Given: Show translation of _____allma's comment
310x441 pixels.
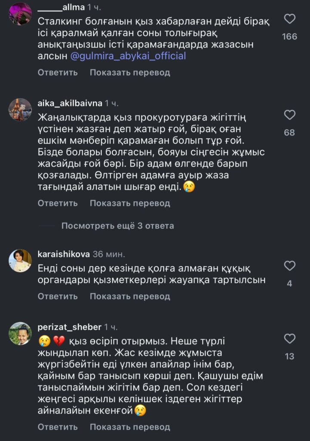Looking at the screenshot, I should click(130, 73).
